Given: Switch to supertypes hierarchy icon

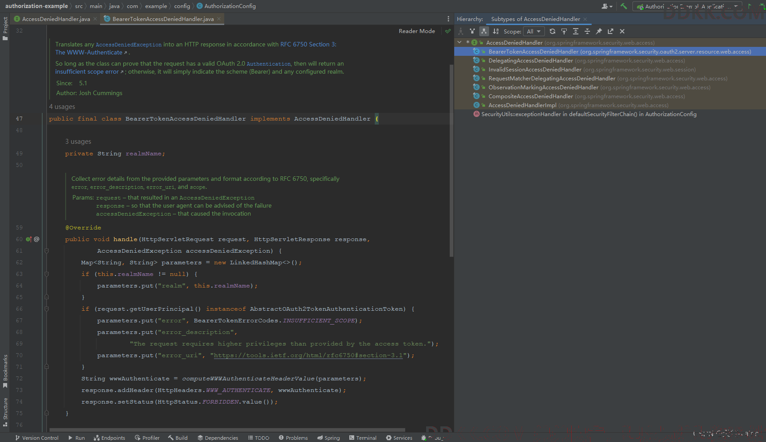Looking at the screenshot, I should click(x=472, y=31).
